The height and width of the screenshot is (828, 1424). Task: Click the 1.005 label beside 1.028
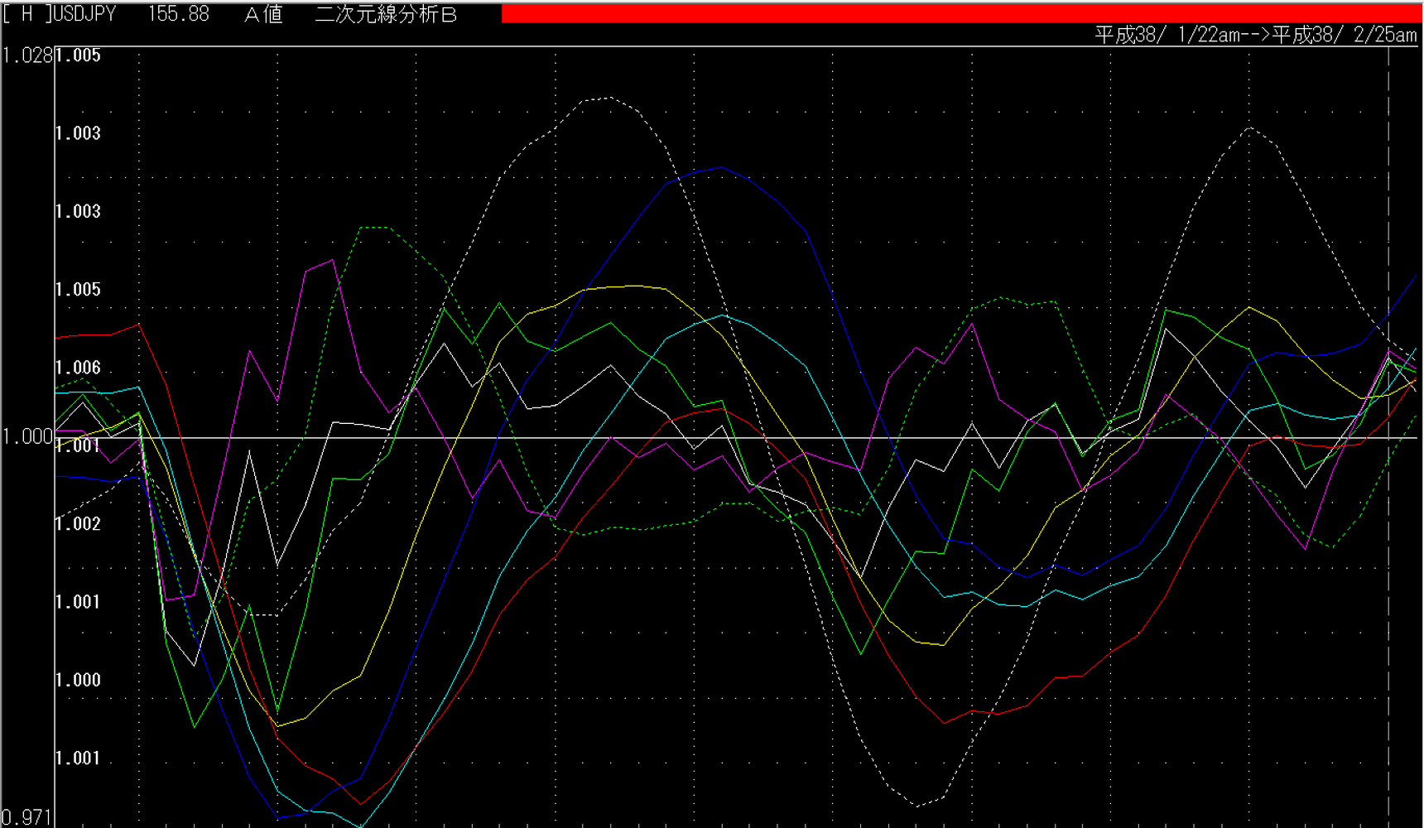[x=78, y=55]
